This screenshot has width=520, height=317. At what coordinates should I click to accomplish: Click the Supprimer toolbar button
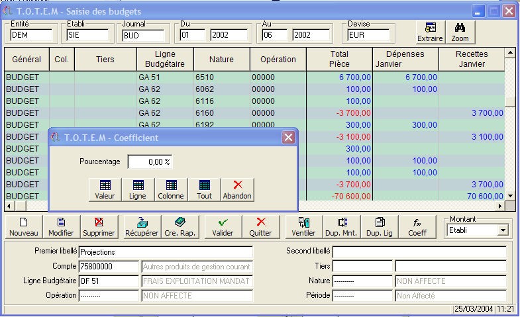pos(99,226)
